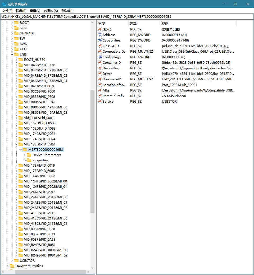Image resolution: width=254 pixels, height=275 pixels.
Task: Click the Device Parameters folder icon
Action: tap(29, 155)
